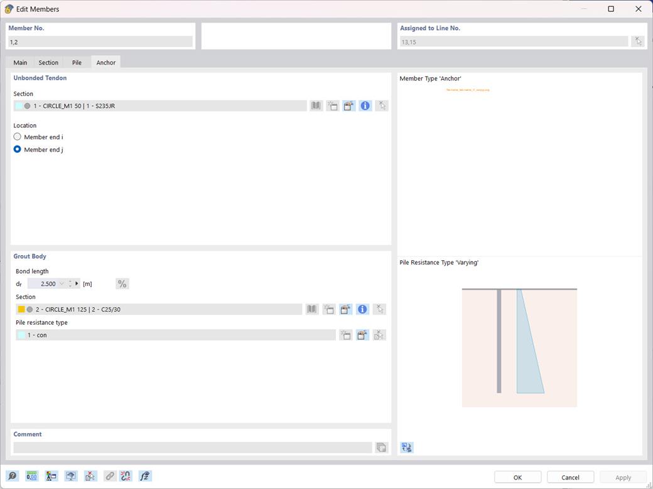Click the OK button
This screenshot has width=653, height=489.
coord(517,477)
